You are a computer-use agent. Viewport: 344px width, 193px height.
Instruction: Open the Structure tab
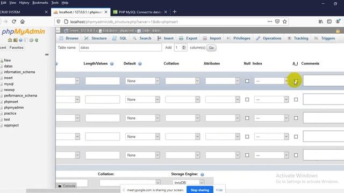tap(96, 38)
